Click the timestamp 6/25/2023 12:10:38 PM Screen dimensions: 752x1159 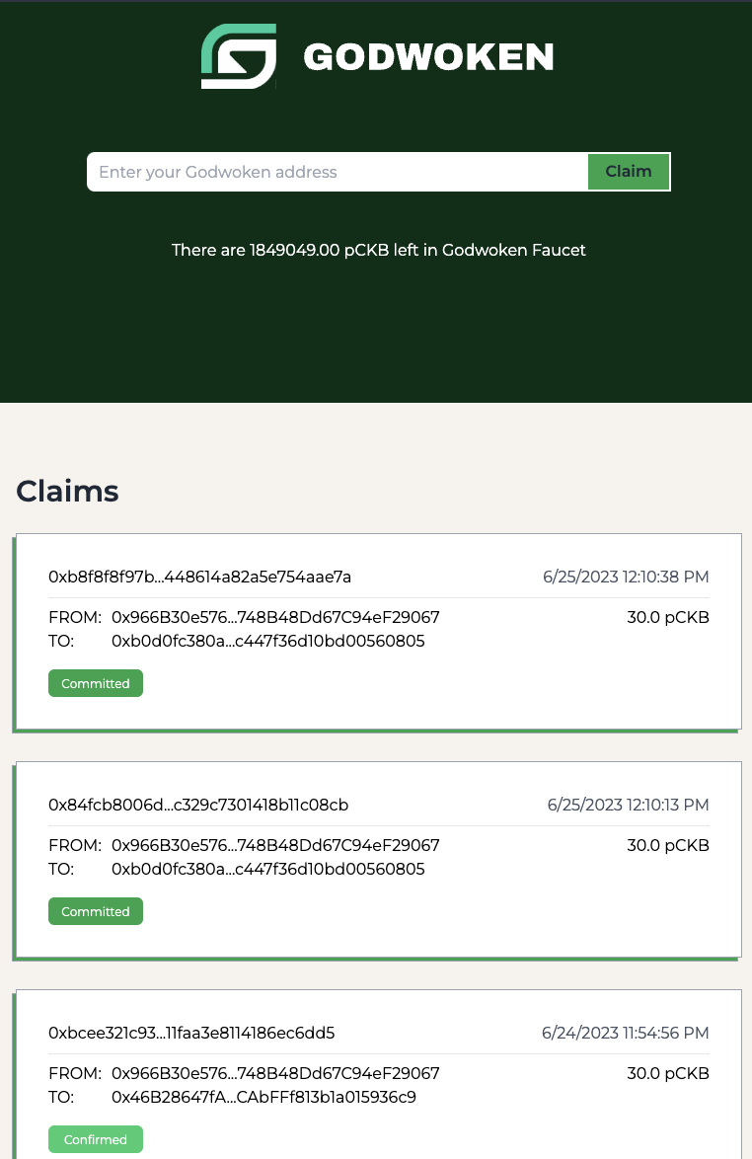coord(626,577)
